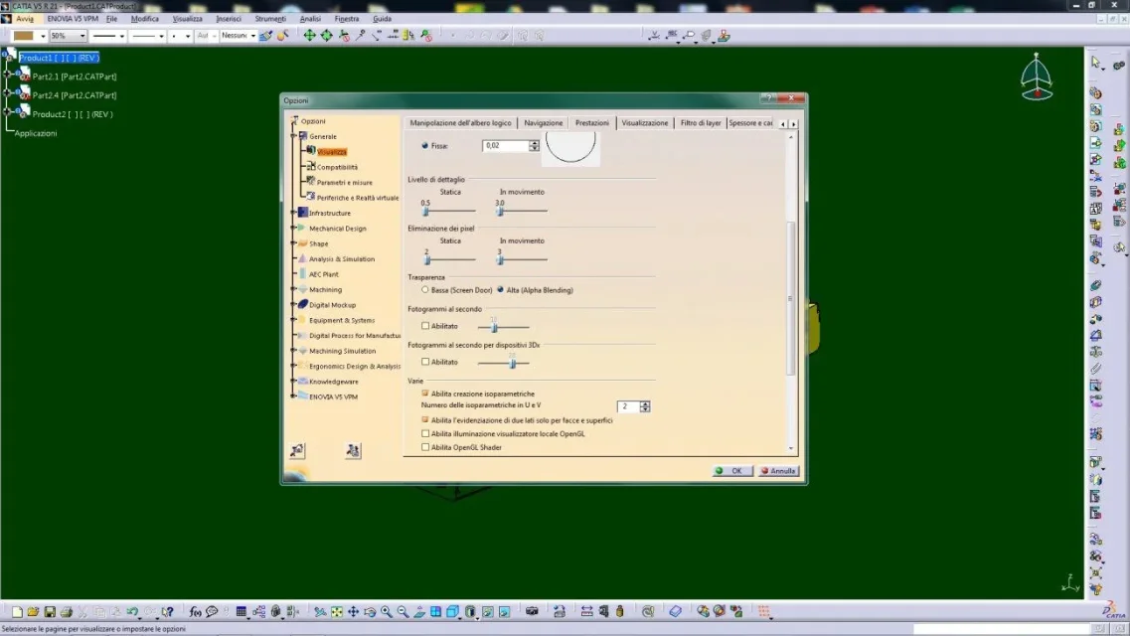
Task: Open the Nessuno layer dropdown
Action: coord(253,36)
